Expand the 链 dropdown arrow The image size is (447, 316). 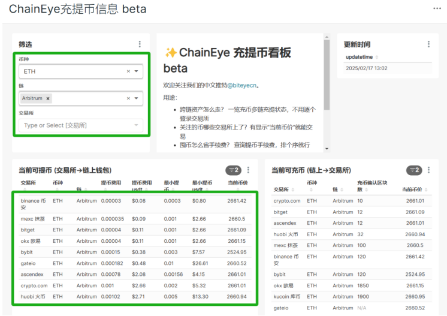[136, 98]
